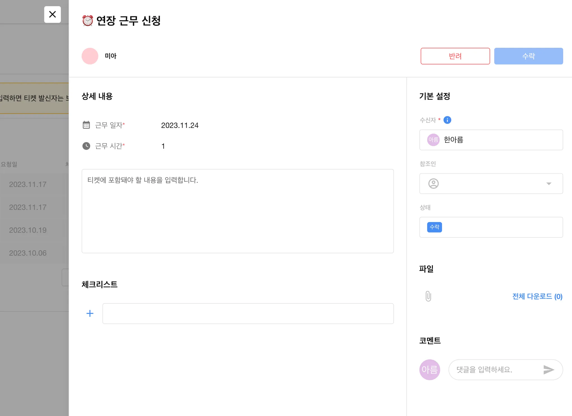Image resolution: width=572 pixels, height=416 pixels.
Task: Focus the checklist item input field
Action: coord(248,313)
